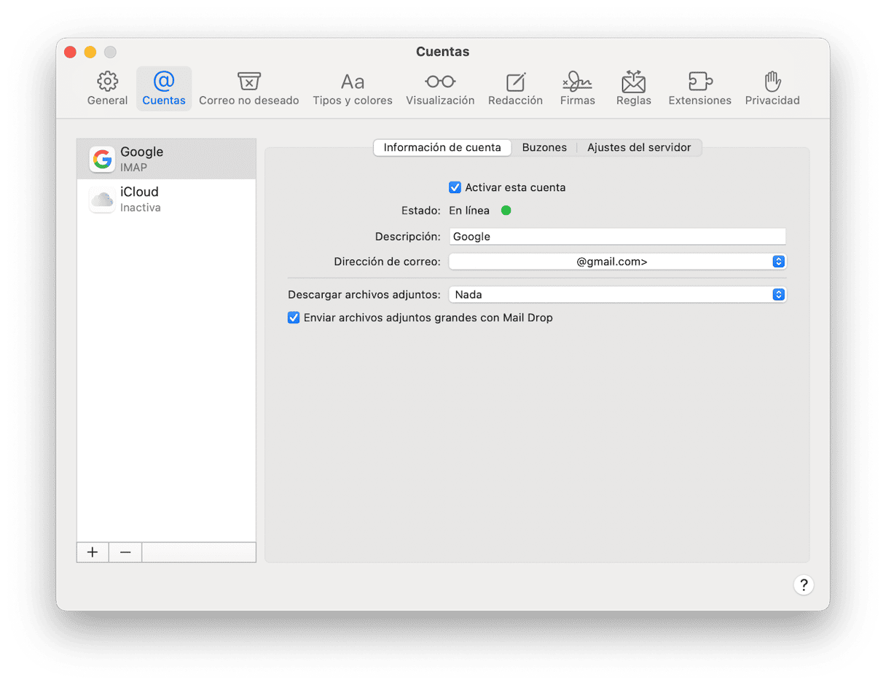Click the red close window button
Screen dimensions: 886x685
[x=71, y=52]
